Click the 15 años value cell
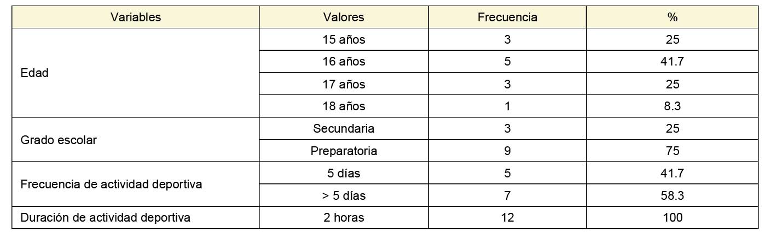Image resolution: width=771 pixels, height=232 pixels. (344, 39)
